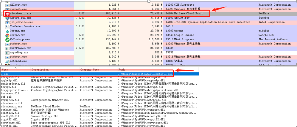Click "用户体验控件库" description of comctl32.dll
Screen dimensions: 297x127
41,113
